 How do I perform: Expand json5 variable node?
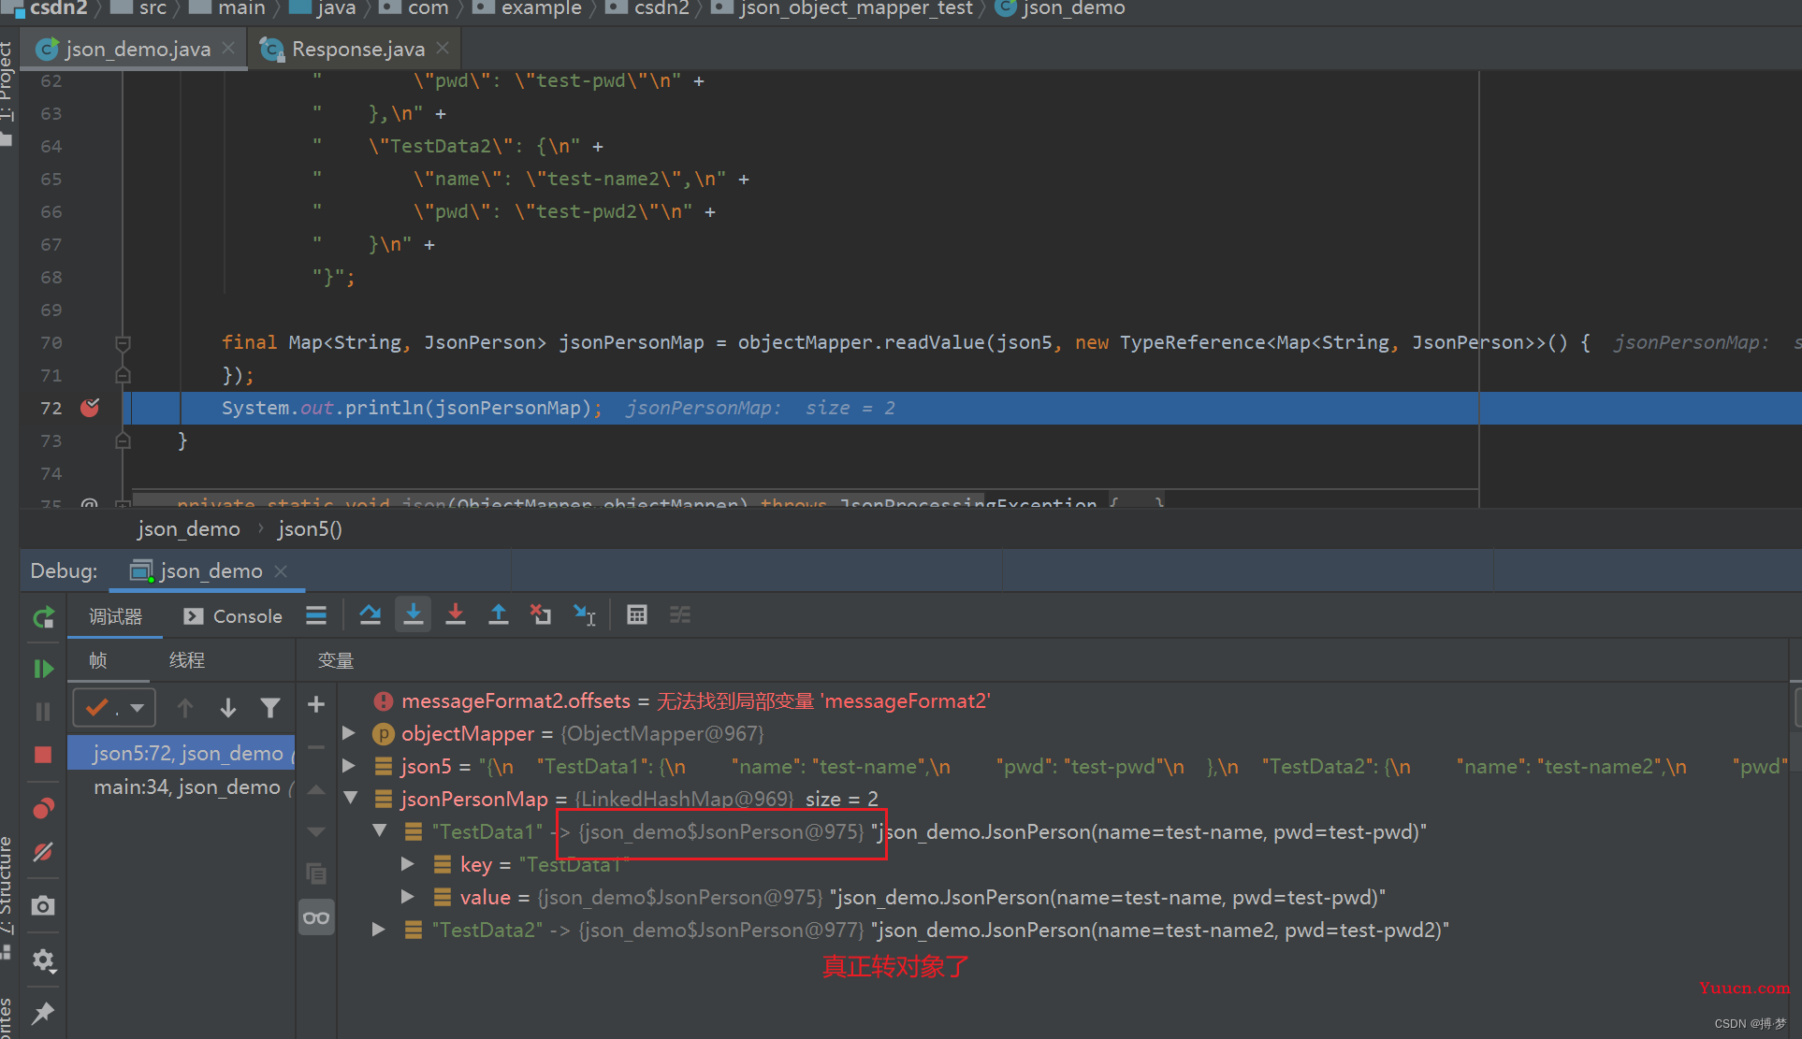tap(349, 766)
